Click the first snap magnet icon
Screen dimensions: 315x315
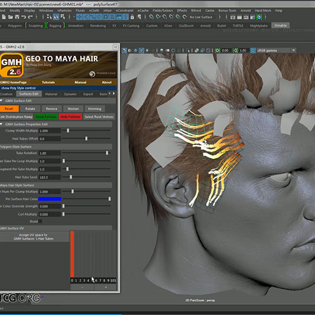[x=151, y=17]
